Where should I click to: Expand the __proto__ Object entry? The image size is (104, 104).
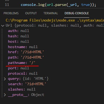click(5, 95)
